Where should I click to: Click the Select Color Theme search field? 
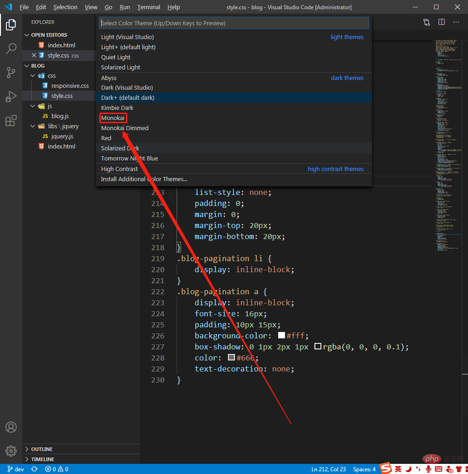[x=234, y=23]
